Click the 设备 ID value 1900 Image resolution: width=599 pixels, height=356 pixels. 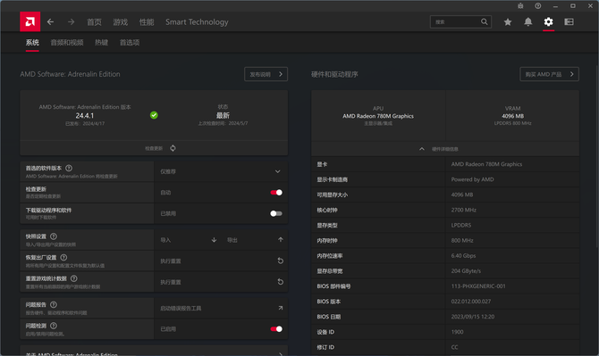457,332
